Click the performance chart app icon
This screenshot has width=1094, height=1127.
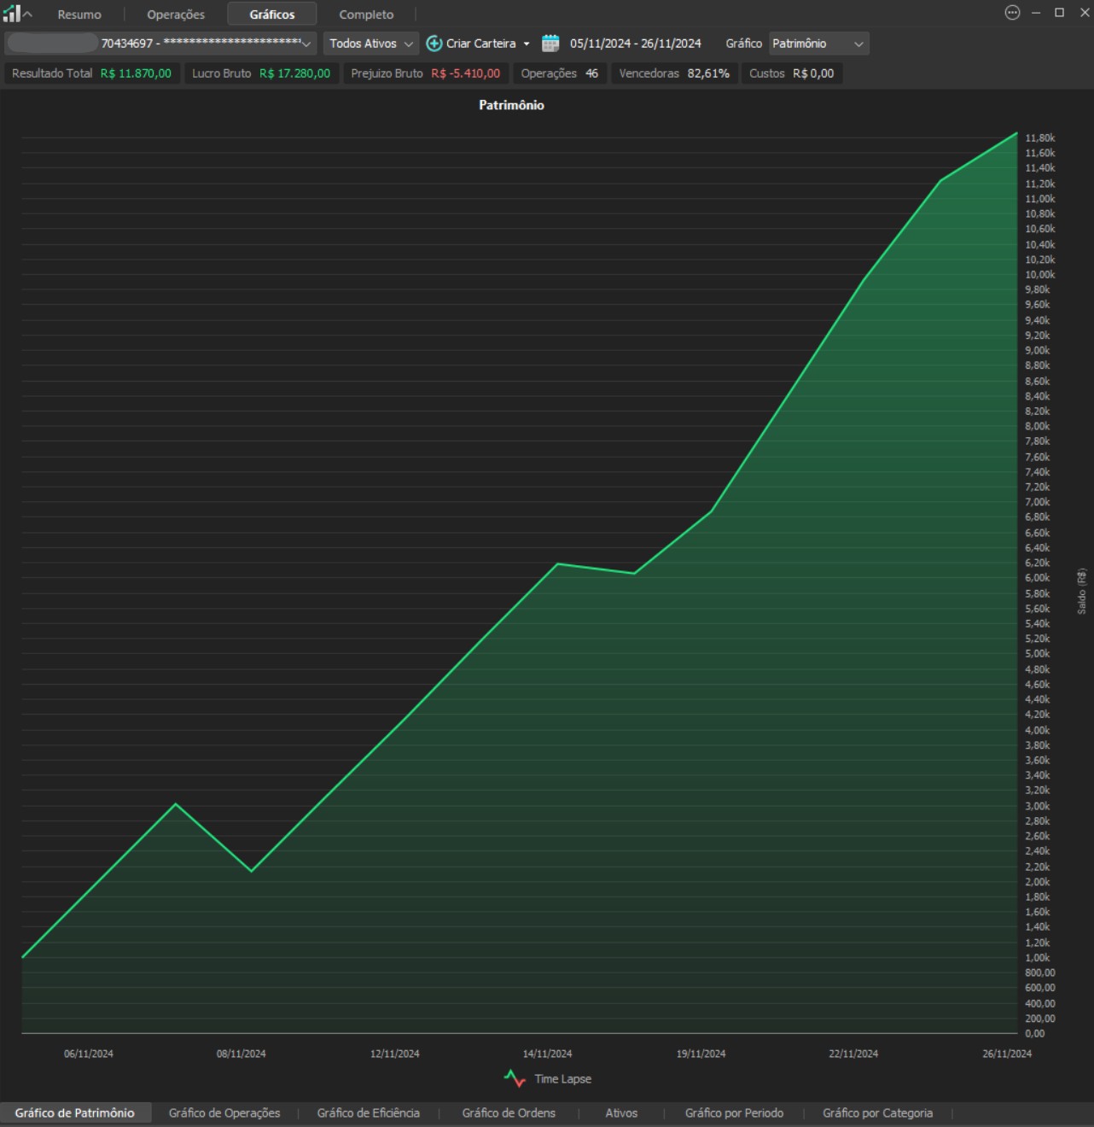[x=11, y=14]
